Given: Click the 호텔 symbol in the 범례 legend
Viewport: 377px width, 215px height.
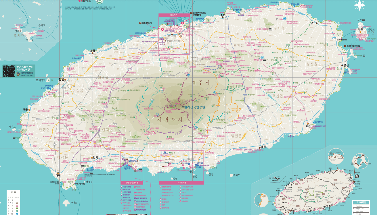Looking at the screenshot, I should click(x=17, y=206).
